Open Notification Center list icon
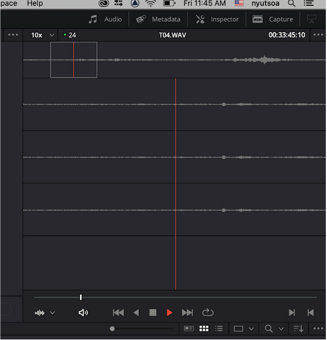The width and height of the screenshot is (327, 340). click(309, 3)
